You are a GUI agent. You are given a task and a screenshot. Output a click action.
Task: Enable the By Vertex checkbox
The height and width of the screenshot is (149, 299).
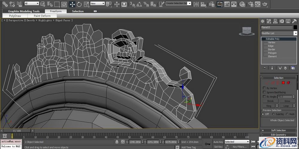[264, 88]
